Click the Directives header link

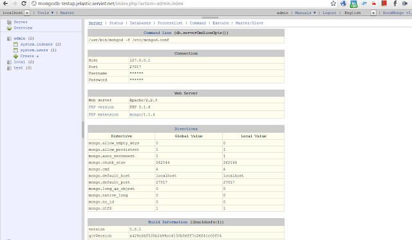click(x=186, y=129)
